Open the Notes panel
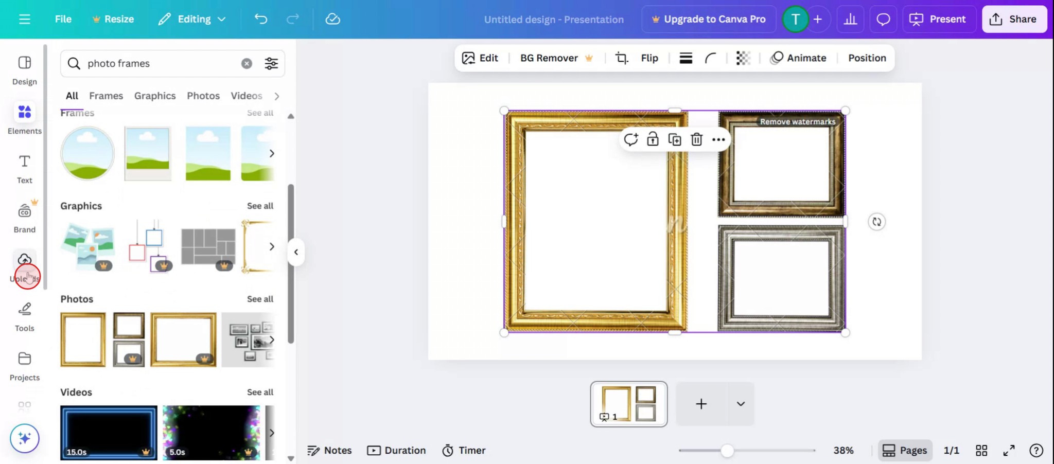 (329, 450)
